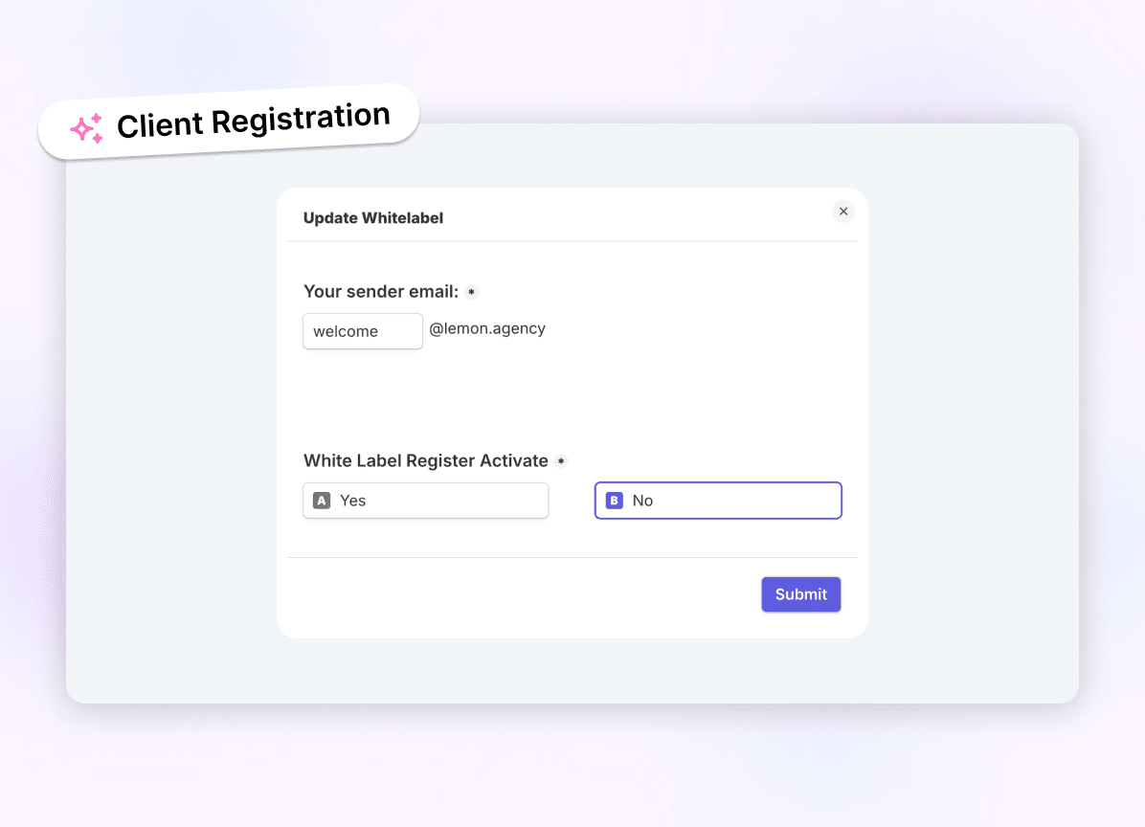1145x827 pixels.
Task: Click the Submit button label text
Action: click(x=801, y=594)
